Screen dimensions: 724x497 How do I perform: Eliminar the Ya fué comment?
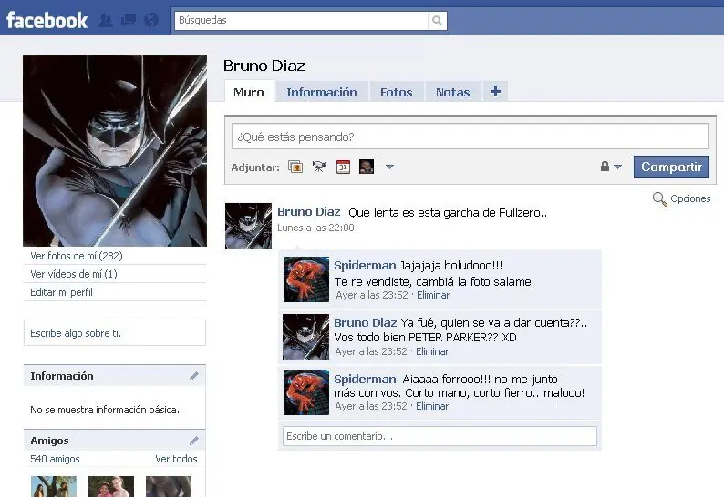pos(432,351)
